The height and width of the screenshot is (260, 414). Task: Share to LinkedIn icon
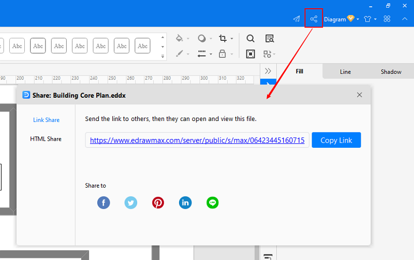[x=185, y=203]
